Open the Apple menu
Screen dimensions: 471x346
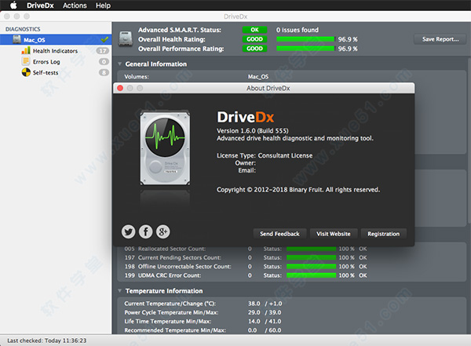click(x=13, y=5)
